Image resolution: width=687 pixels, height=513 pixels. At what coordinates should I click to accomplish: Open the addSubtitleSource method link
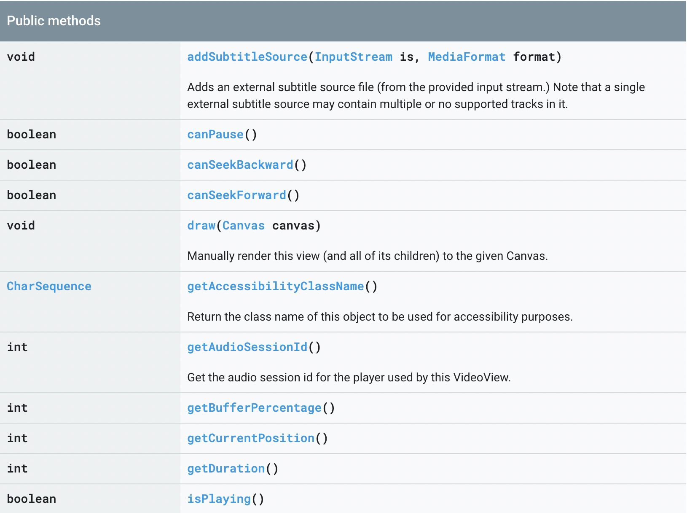(x=247, y=57)
